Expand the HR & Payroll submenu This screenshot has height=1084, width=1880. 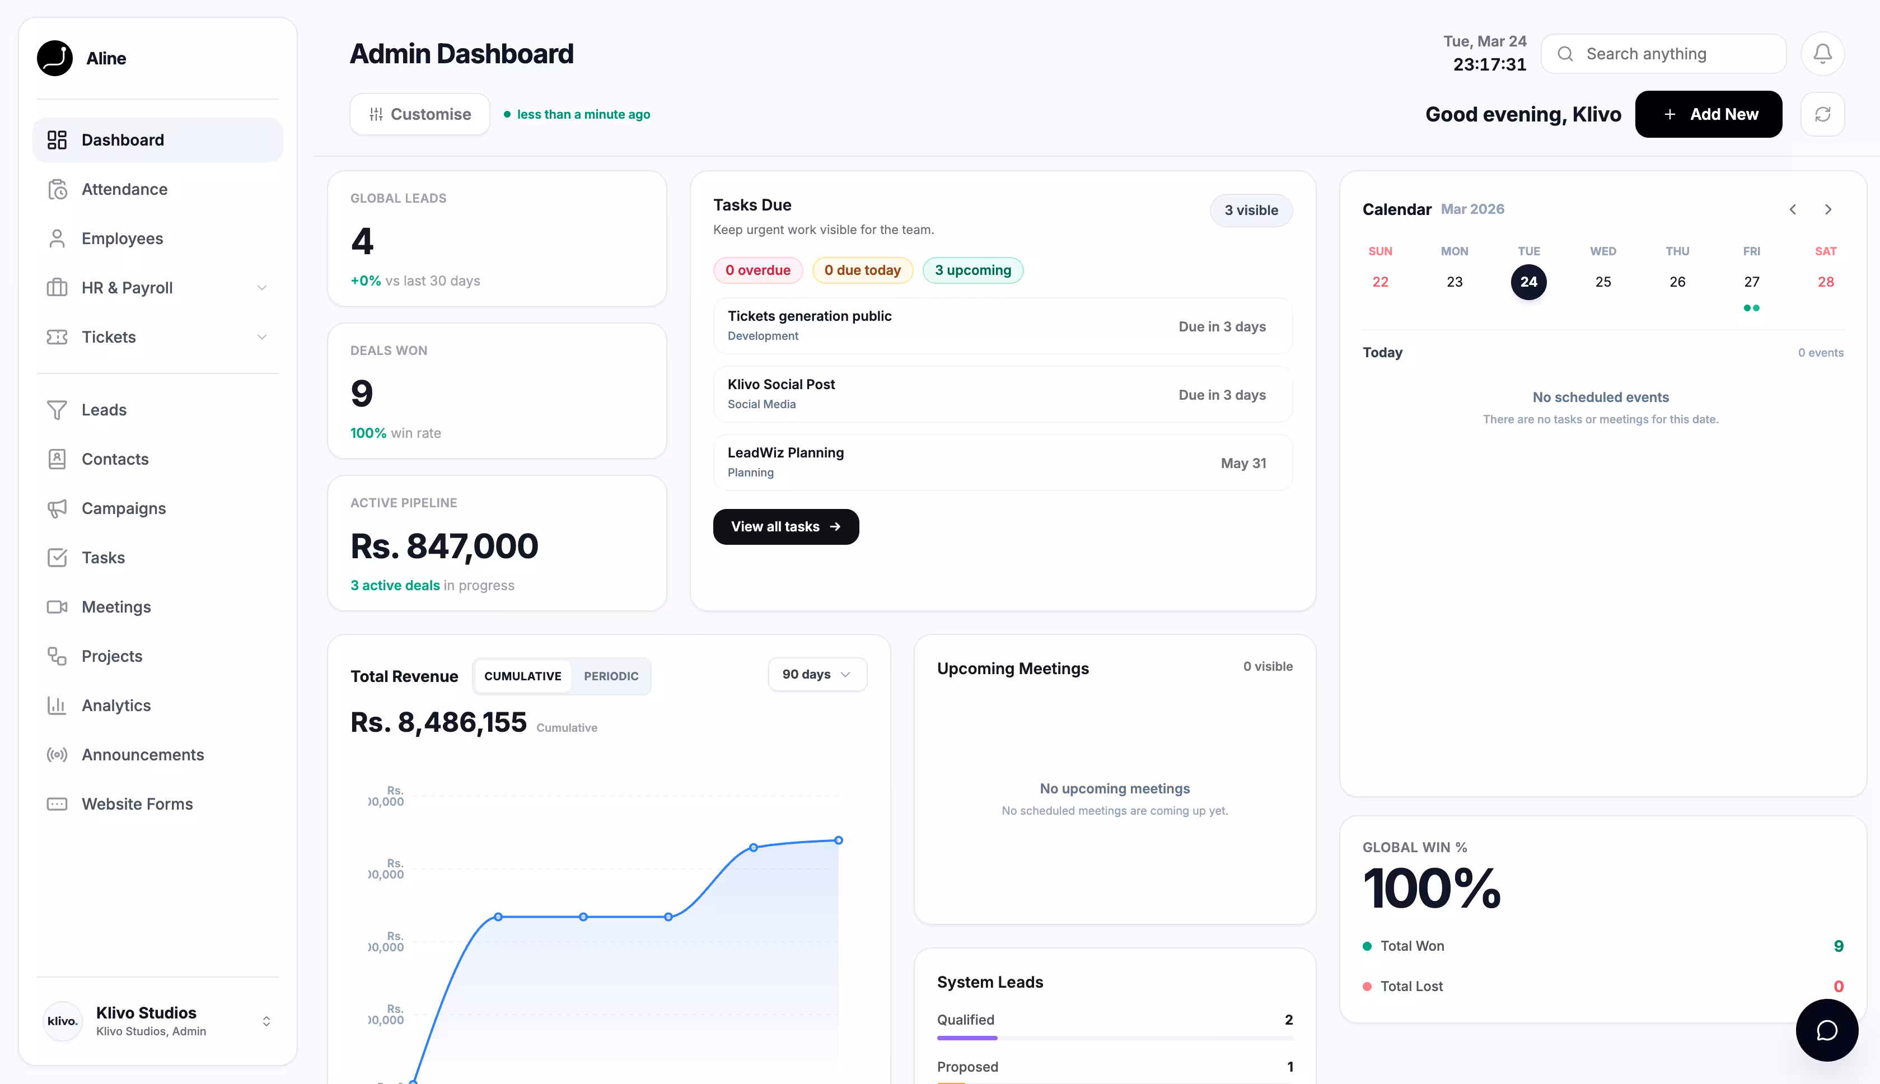coord(261,288)
